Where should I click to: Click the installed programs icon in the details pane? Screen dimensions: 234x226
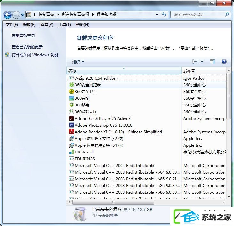(x=80, y=214)
